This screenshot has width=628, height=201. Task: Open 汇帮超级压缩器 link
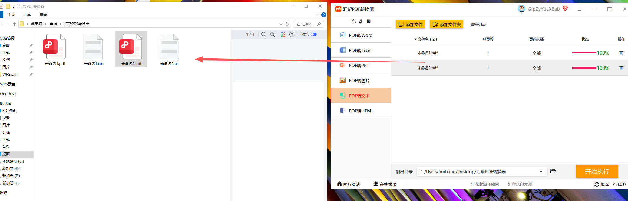(x=485, y=184)
